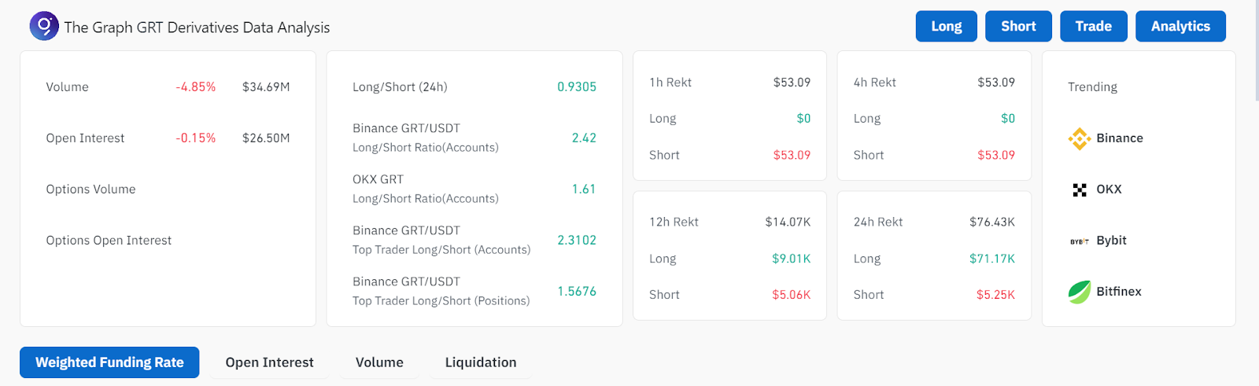This screenshot has height=386, width=1259.
Task: Click Binance Top Trader Long/Short (Positions) label
Action: click(x=441, y=291)
